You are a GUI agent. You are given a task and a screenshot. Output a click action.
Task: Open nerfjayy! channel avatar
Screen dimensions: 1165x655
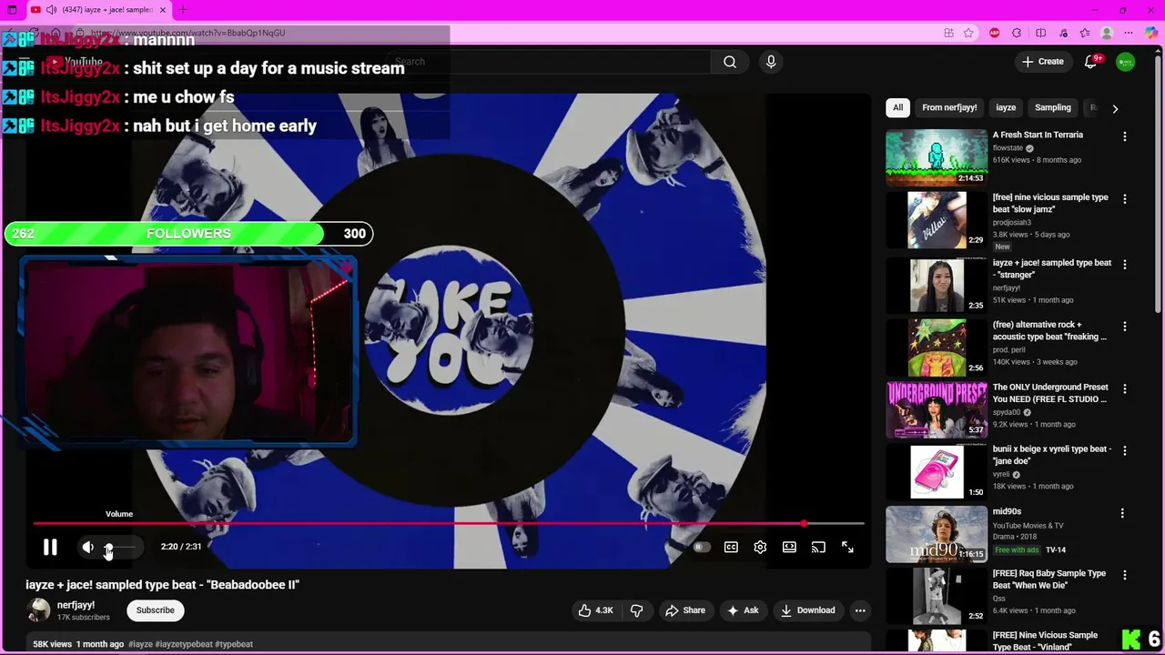coord(38,610)
